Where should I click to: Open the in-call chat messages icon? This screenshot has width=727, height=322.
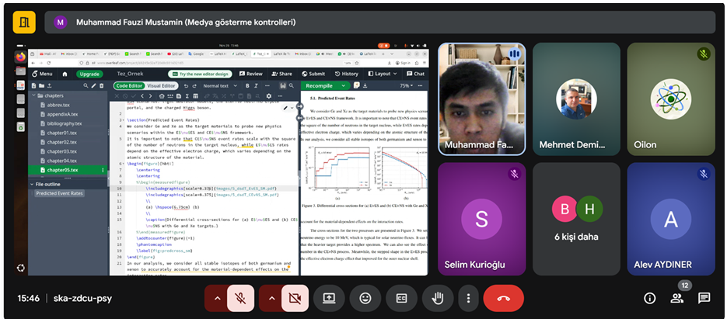[x=704, y=298]
